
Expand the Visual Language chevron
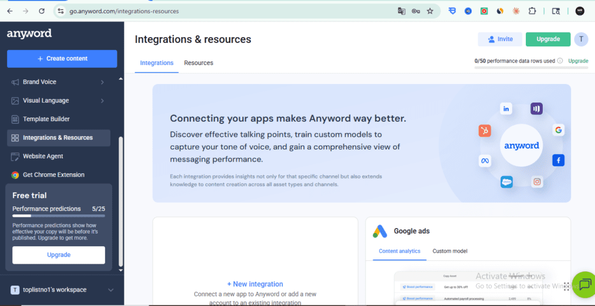[102, 101]
